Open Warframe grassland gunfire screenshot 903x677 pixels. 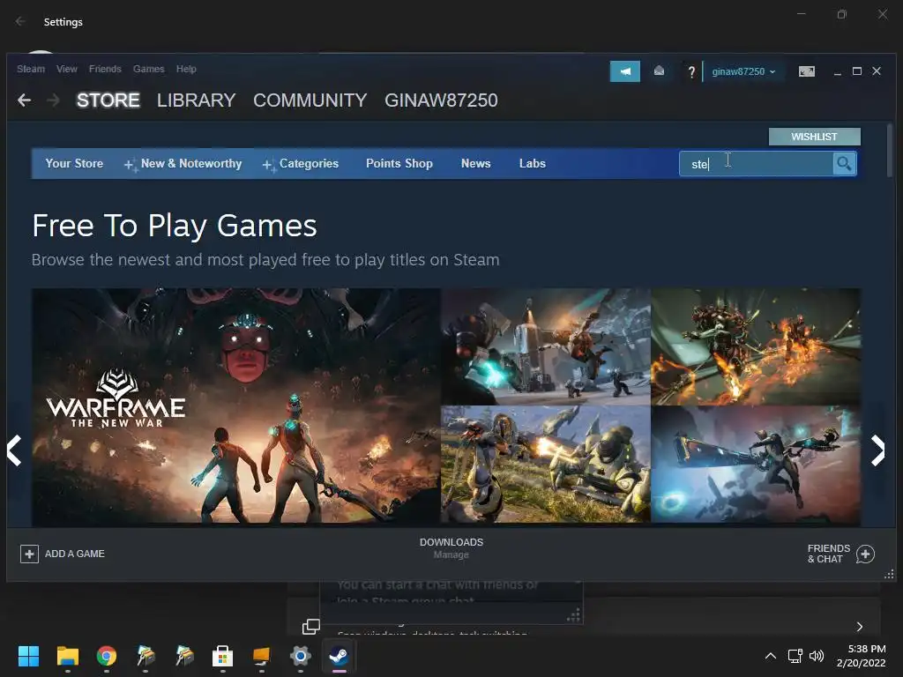pos(545,465)
